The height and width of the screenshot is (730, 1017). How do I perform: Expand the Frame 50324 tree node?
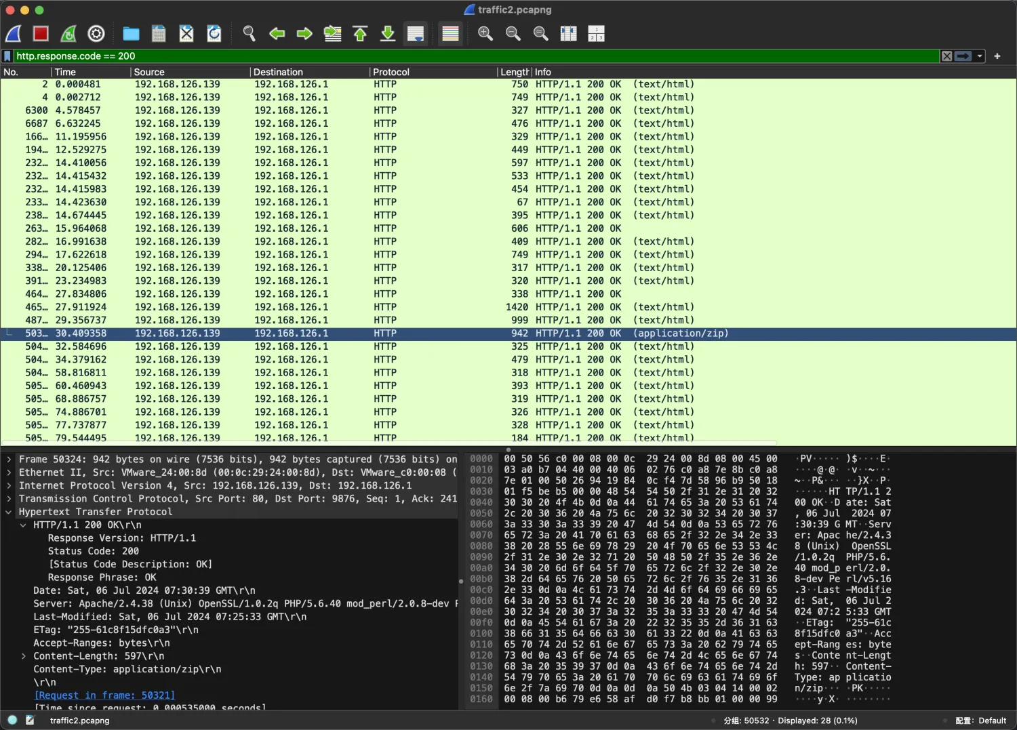pyautogui.click(x=9, y=460)
